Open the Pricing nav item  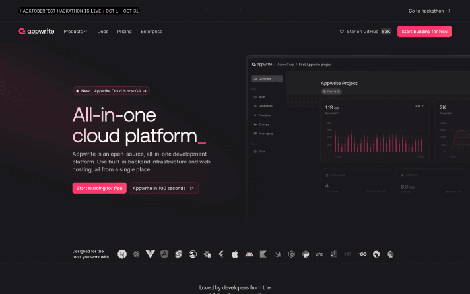click(124, 32)
